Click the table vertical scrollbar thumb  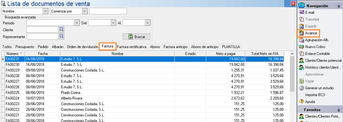[x=292, y=74]
